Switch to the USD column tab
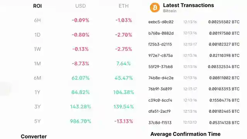Image resolution: width=247 pixels, height=139 pixels. pos(81,6)
